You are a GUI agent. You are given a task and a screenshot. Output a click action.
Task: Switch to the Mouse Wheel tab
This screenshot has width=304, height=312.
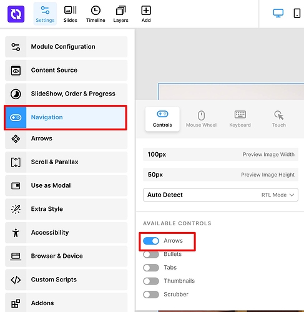(x=201, y=119)
